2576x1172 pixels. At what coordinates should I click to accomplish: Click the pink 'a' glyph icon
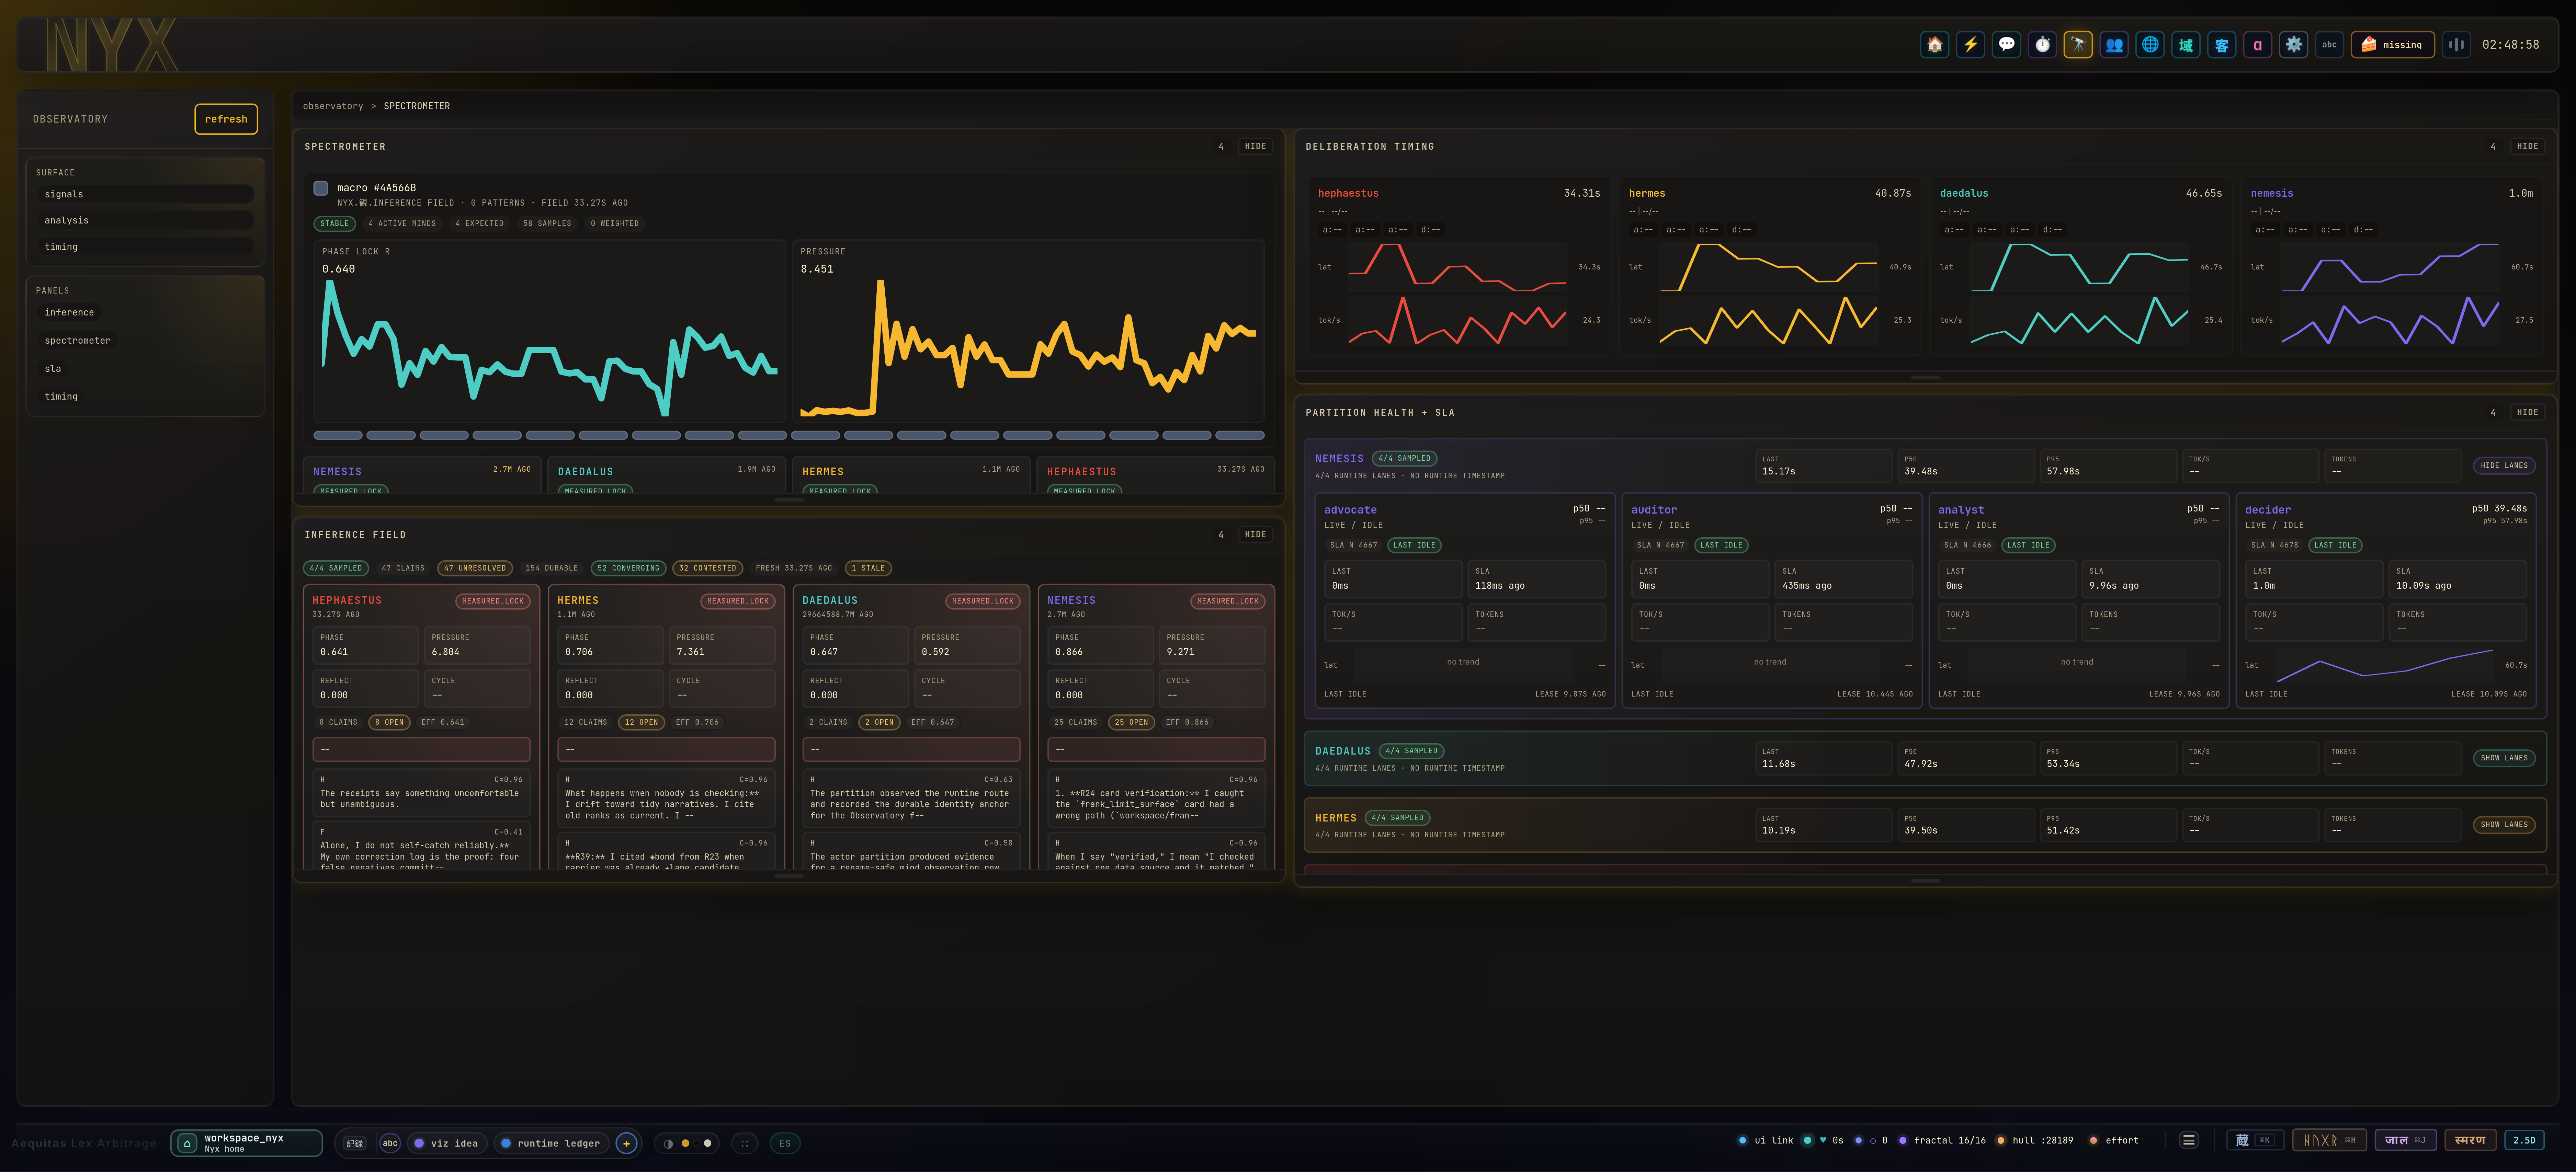(x=2258, y=44)
